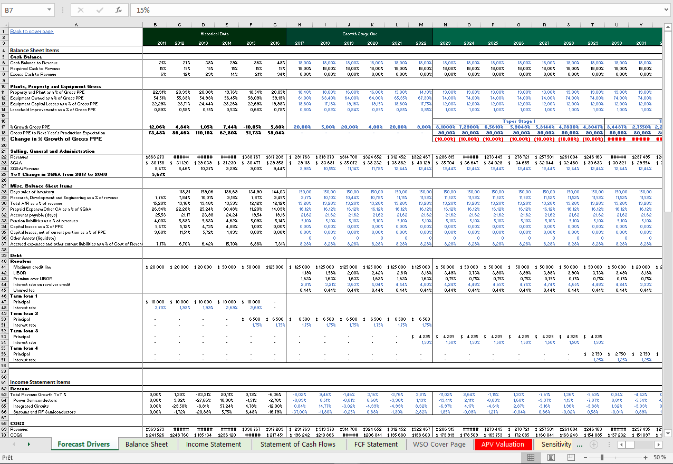This screenshot has width=673, height=464.
Task: Select row 17 header
Action: click(4, 127)
